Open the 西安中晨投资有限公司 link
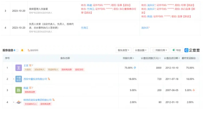The height and width of the screenshot is (114, 203). (35, 79)
